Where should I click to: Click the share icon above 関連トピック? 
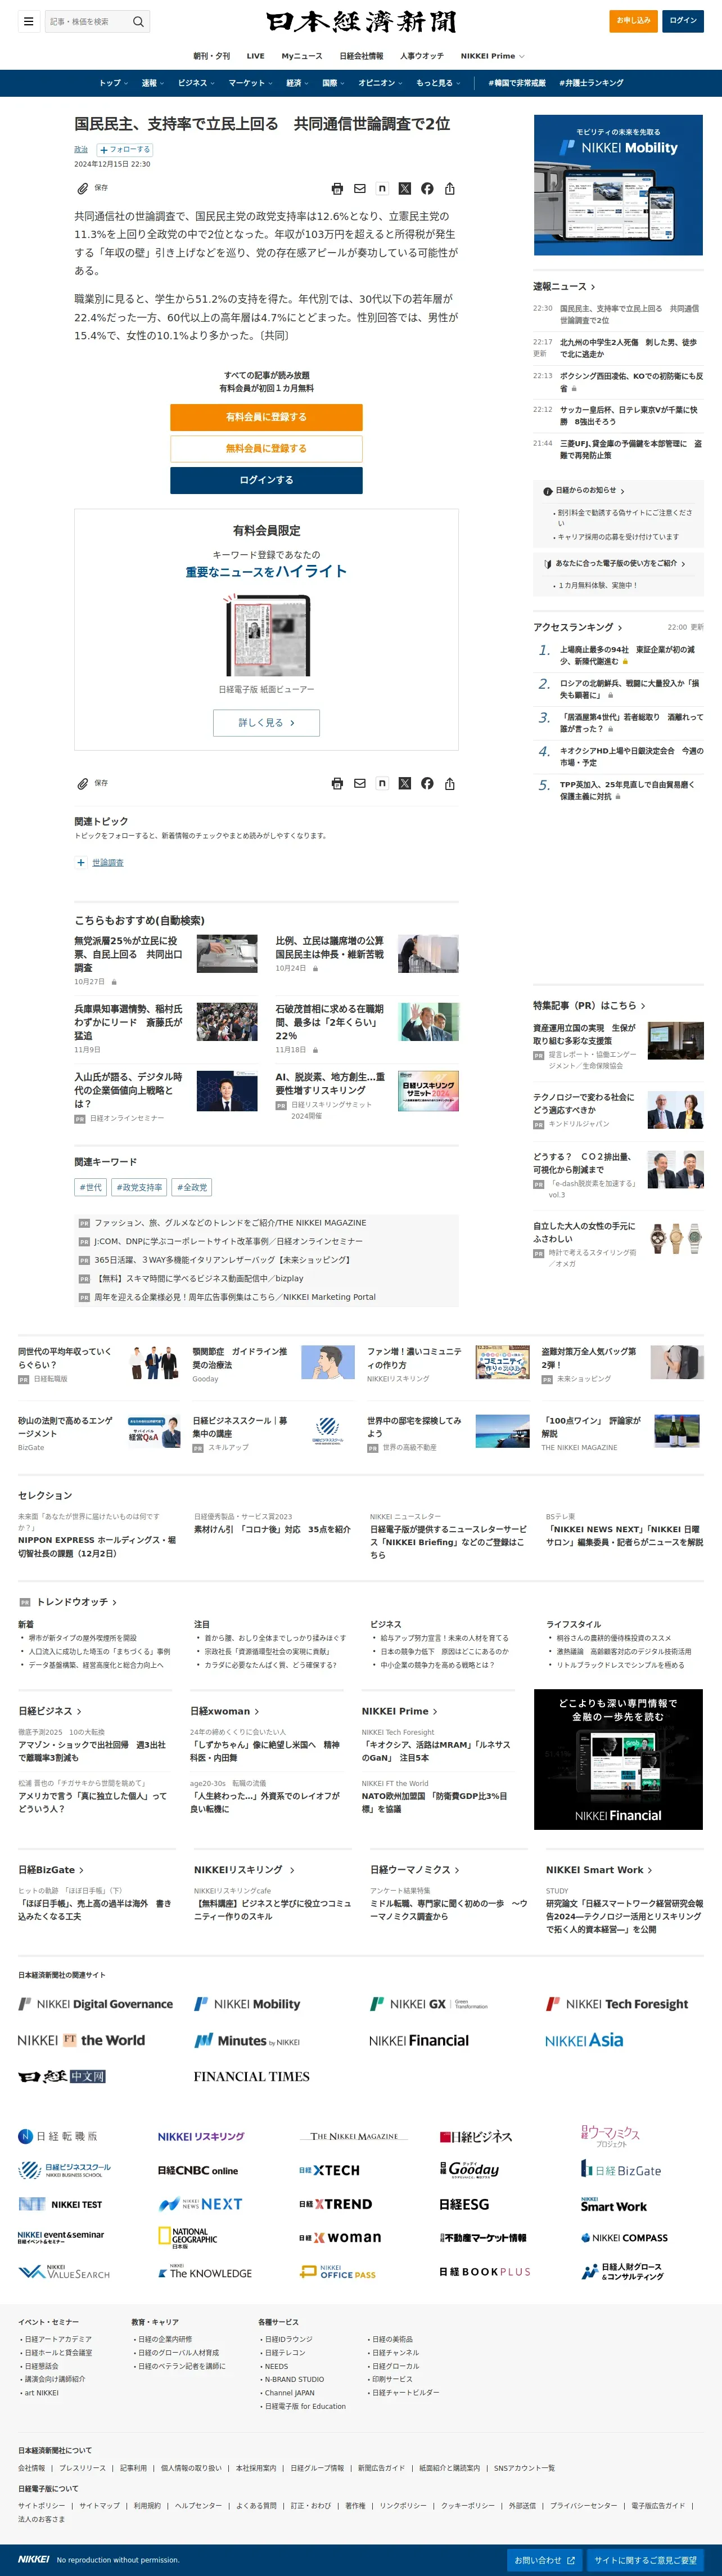tap(450, 784)
